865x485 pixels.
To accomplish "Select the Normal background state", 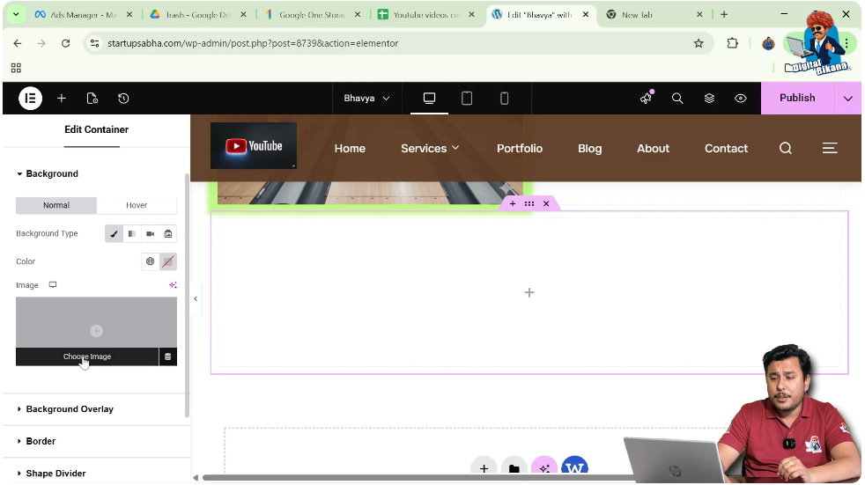I will pos(56,205).
